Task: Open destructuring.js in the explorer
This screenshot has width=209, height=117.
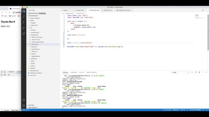Action: click(x=37, y=37)
